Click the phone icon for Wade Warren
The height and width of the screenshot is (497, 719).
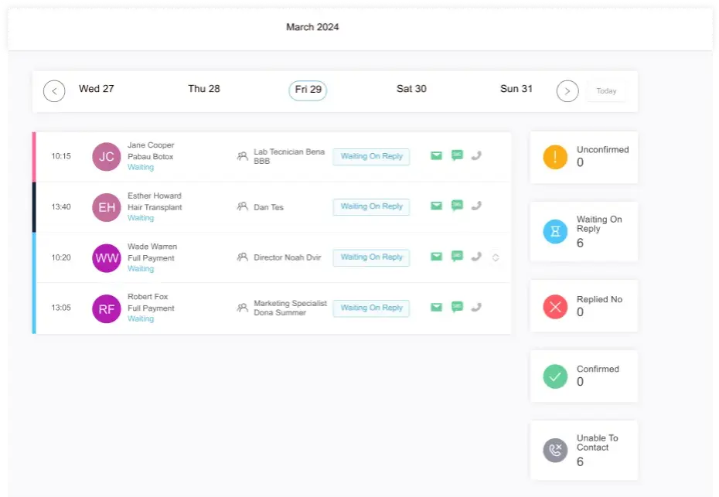click(477, 257)
